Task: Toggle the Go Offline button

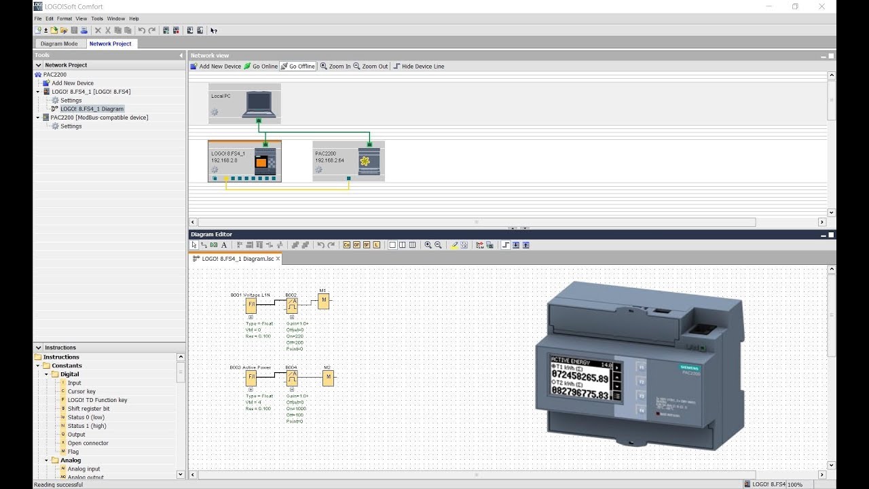Action: click(x=298, y=67)
